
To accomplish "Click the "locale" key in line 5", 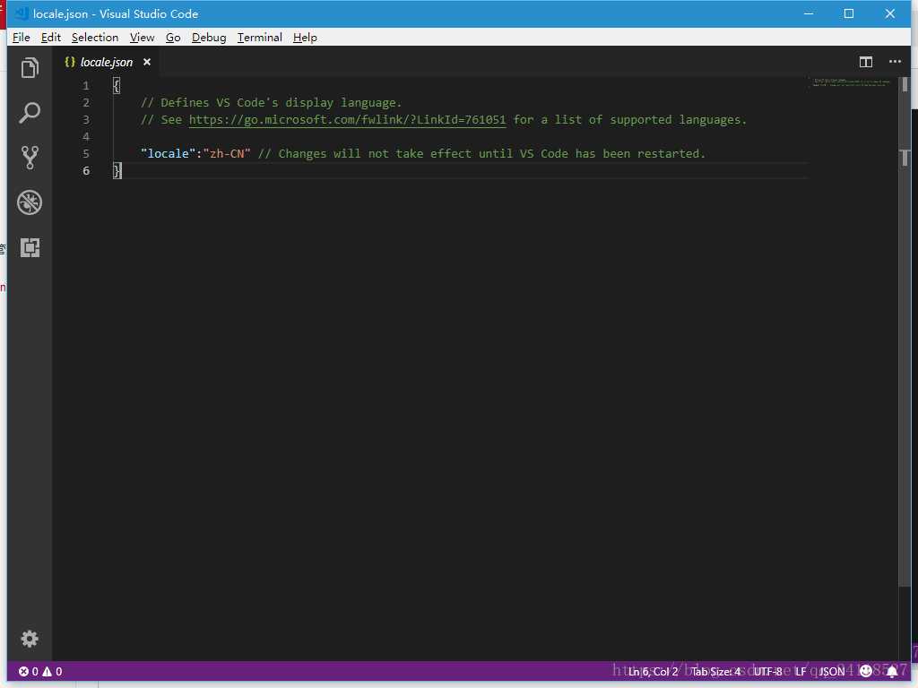I will [x=168, y=153].
